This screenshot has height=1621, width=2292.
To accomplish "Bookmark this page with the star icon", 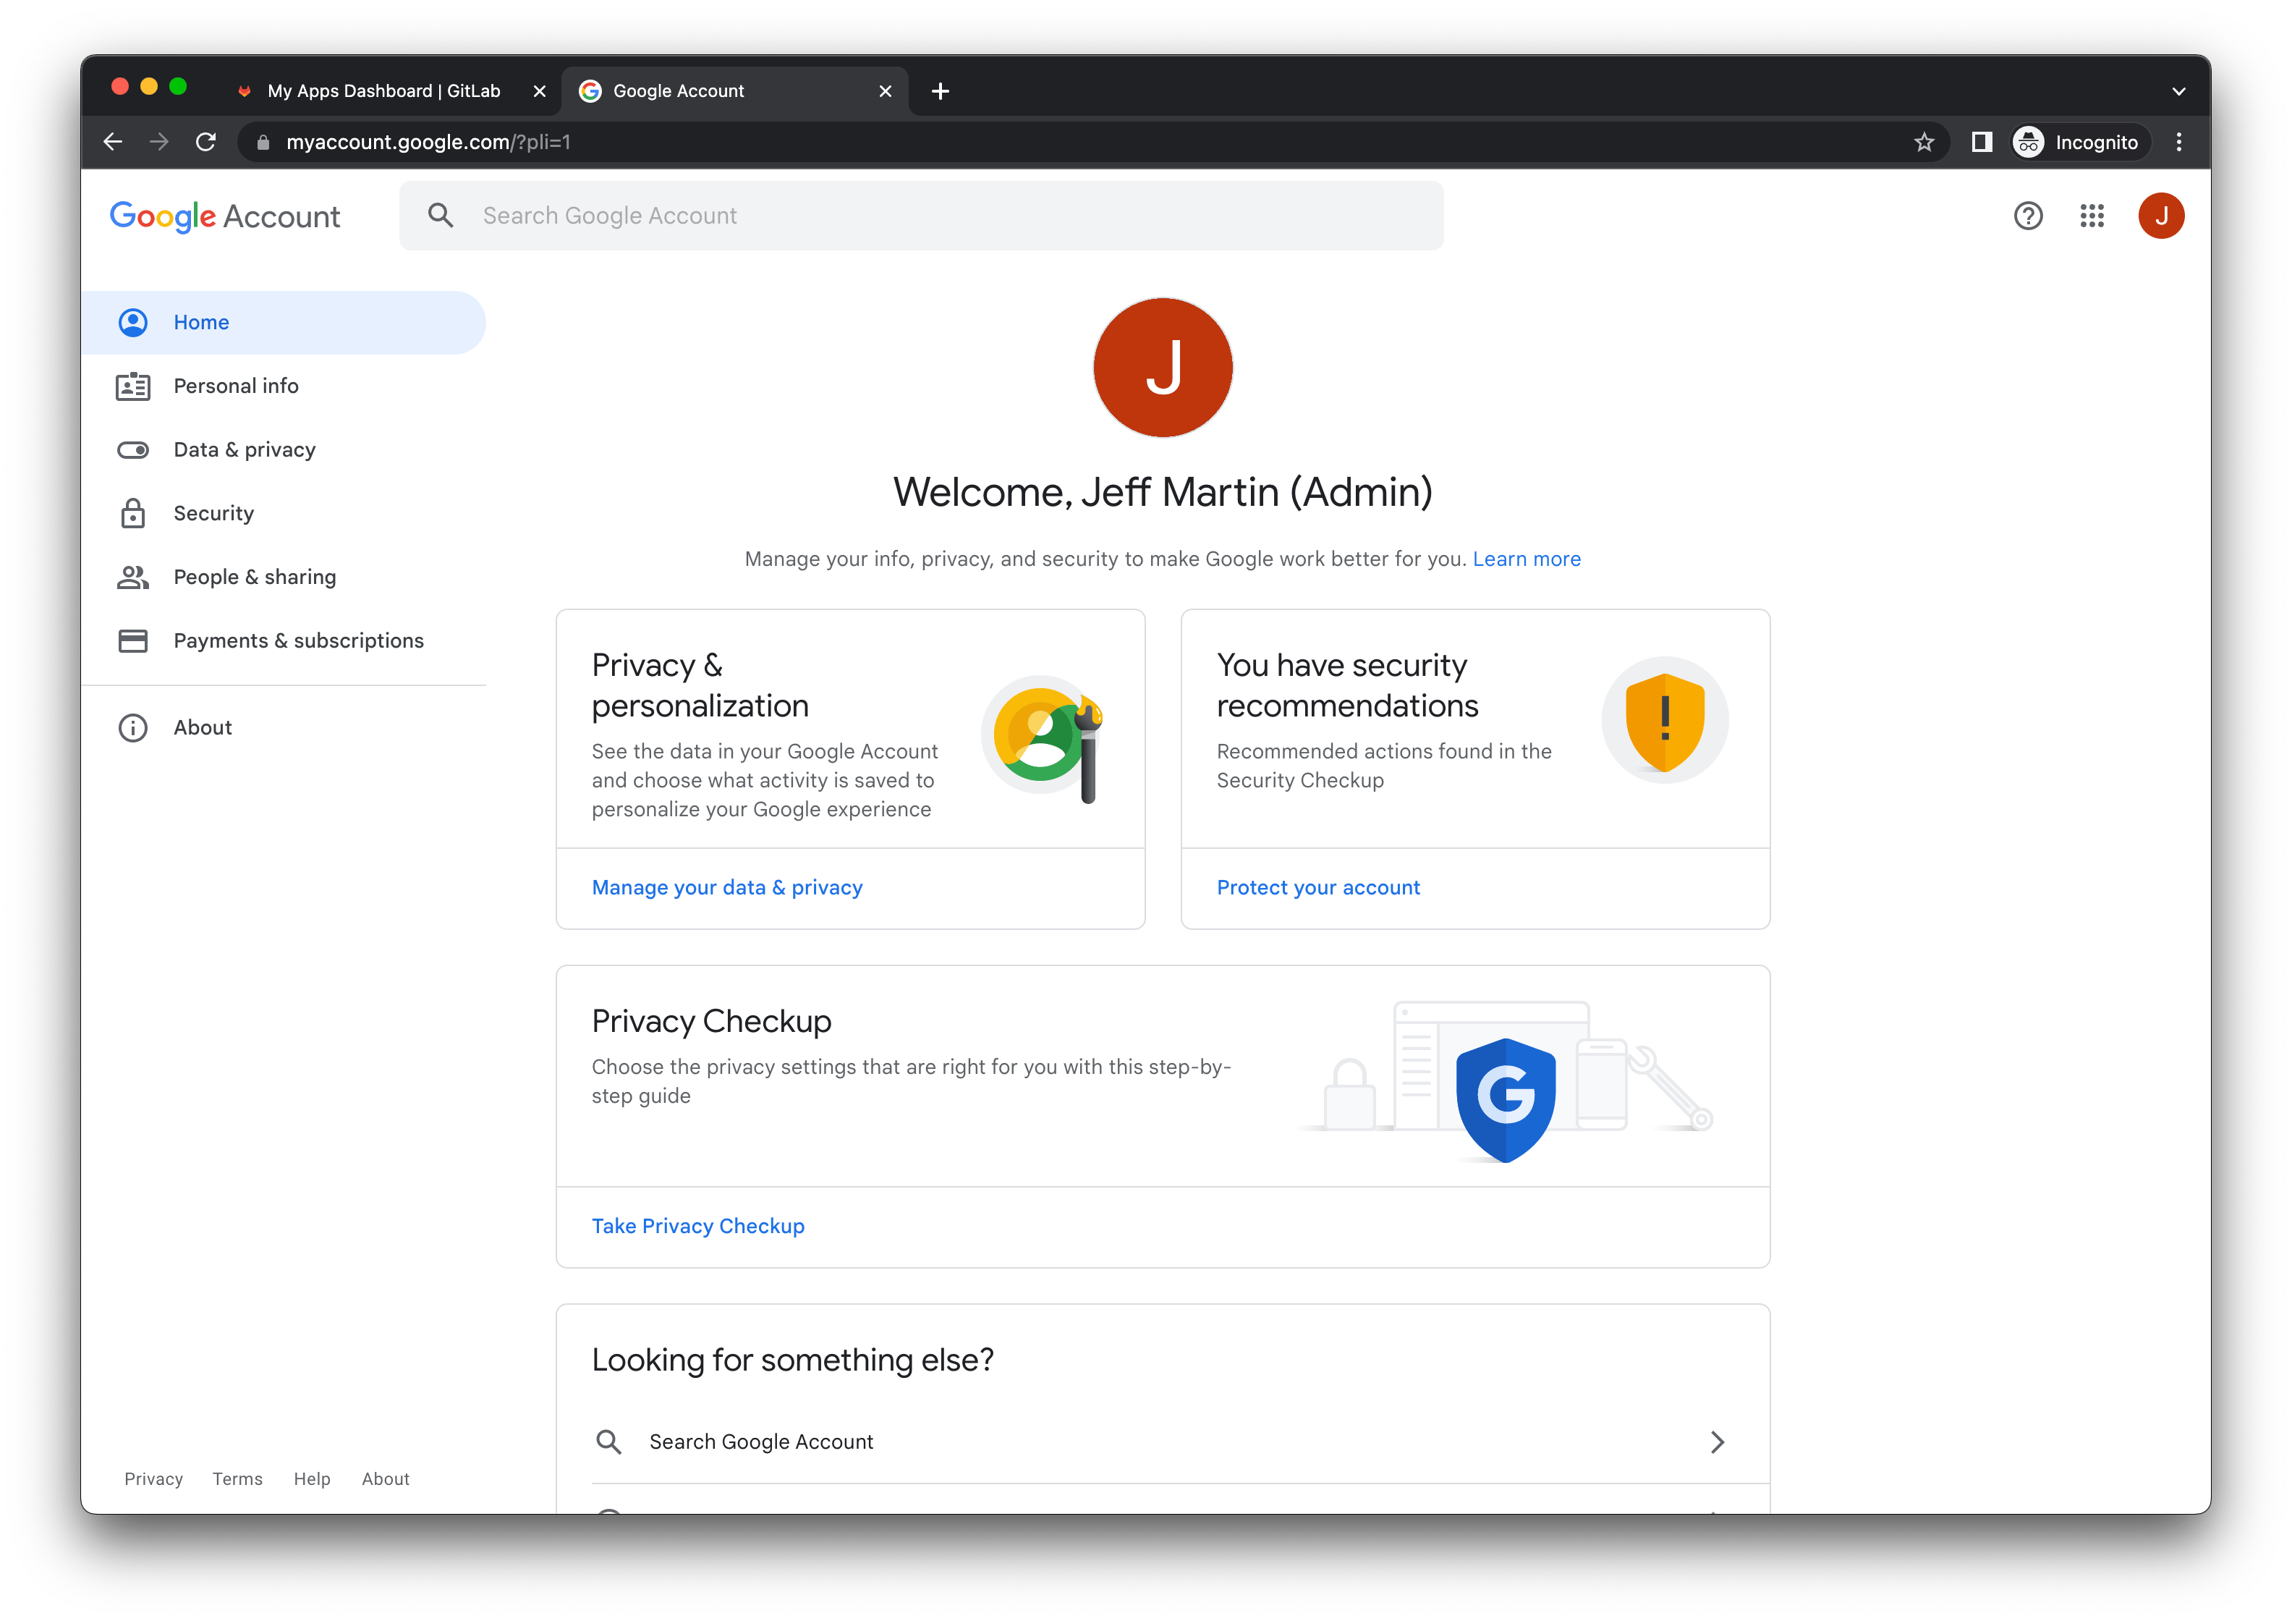I will point(1924,143).
